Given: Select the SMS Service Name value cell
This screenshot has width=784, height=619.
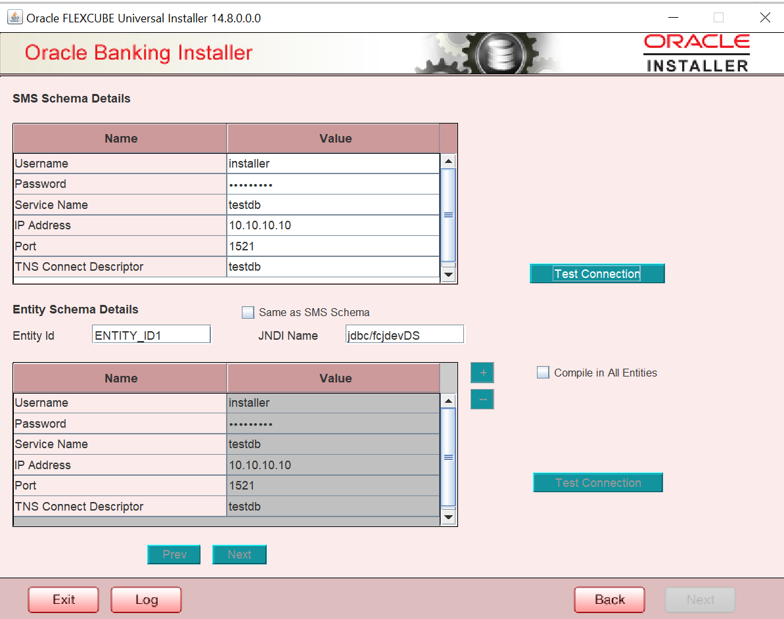Looking at the screenshot, I should coord(333,205).
